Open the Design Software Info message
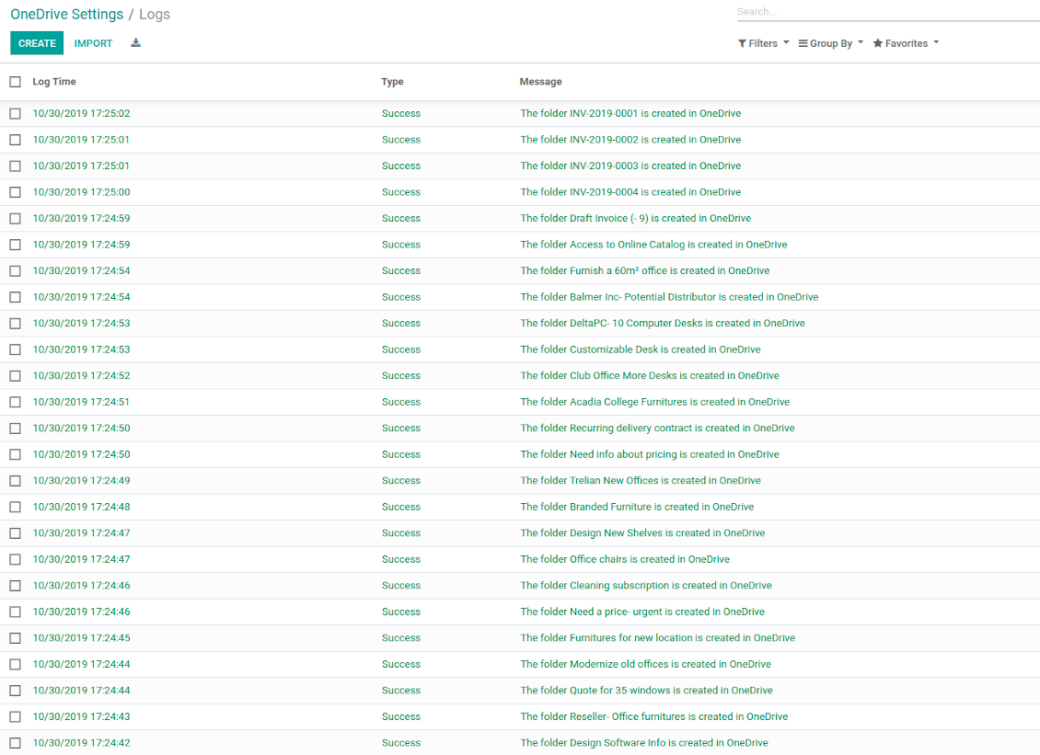Image resolution: width=1040 pixels, height=755 pixels. pos(644,743)
